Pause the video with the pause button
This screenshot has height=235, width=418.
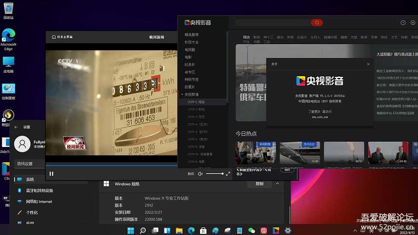tap(51, 174)
